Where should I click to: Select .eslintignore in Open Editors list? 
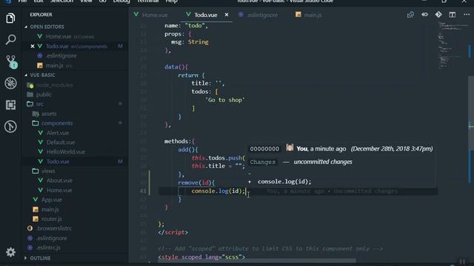tap(61, 56)
